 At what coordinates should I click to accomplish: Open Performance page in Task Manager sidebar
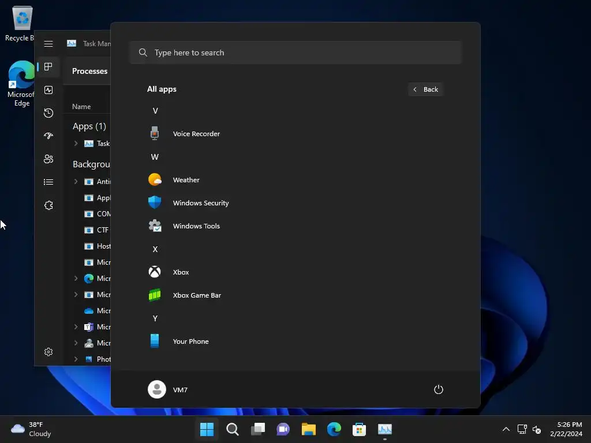click(48, 90)
